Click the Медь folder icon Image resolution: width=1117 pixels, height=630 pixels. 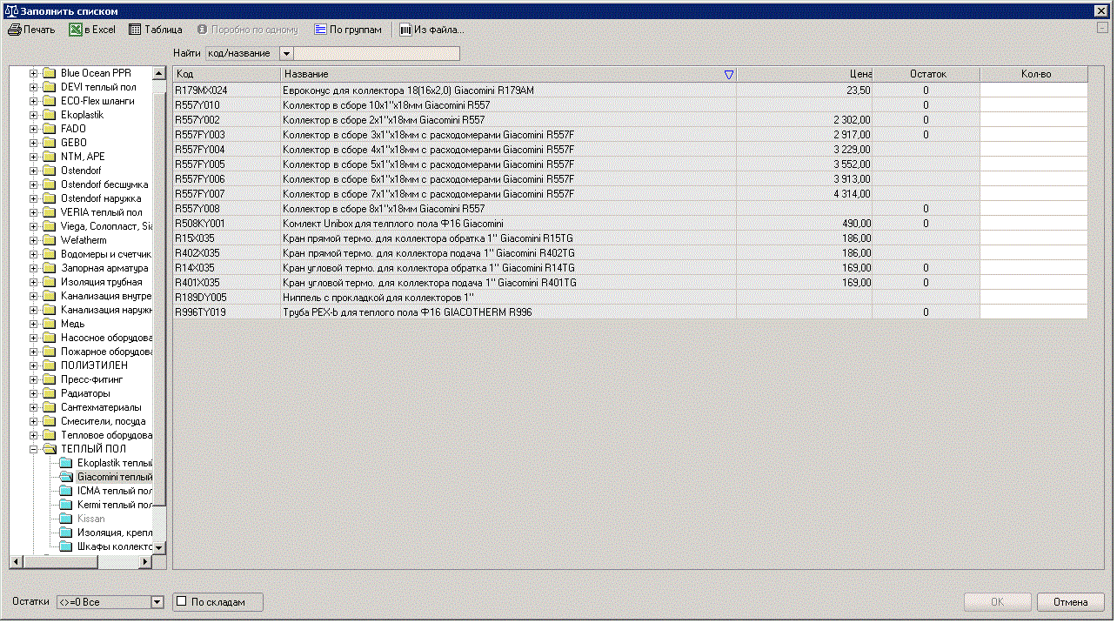50,324
